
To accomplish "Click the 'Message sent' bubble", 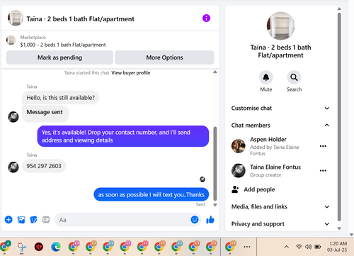I will tap(45, 113).
